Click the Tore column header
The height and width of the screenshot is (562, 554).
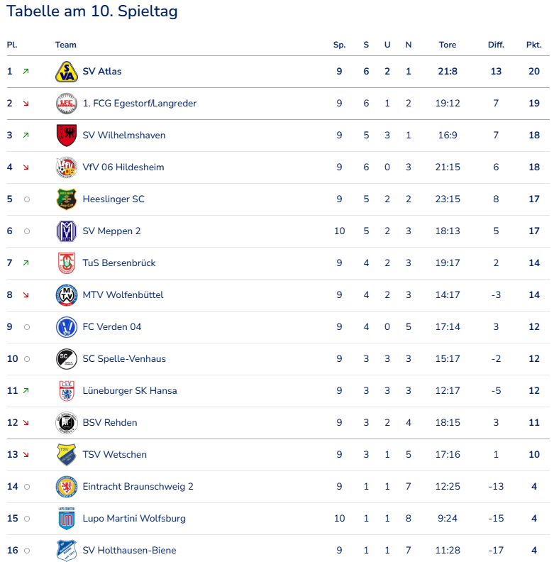448,45
